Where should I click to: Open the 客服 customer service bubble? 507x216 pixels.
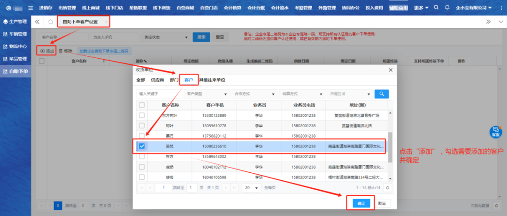coord(495,132)
